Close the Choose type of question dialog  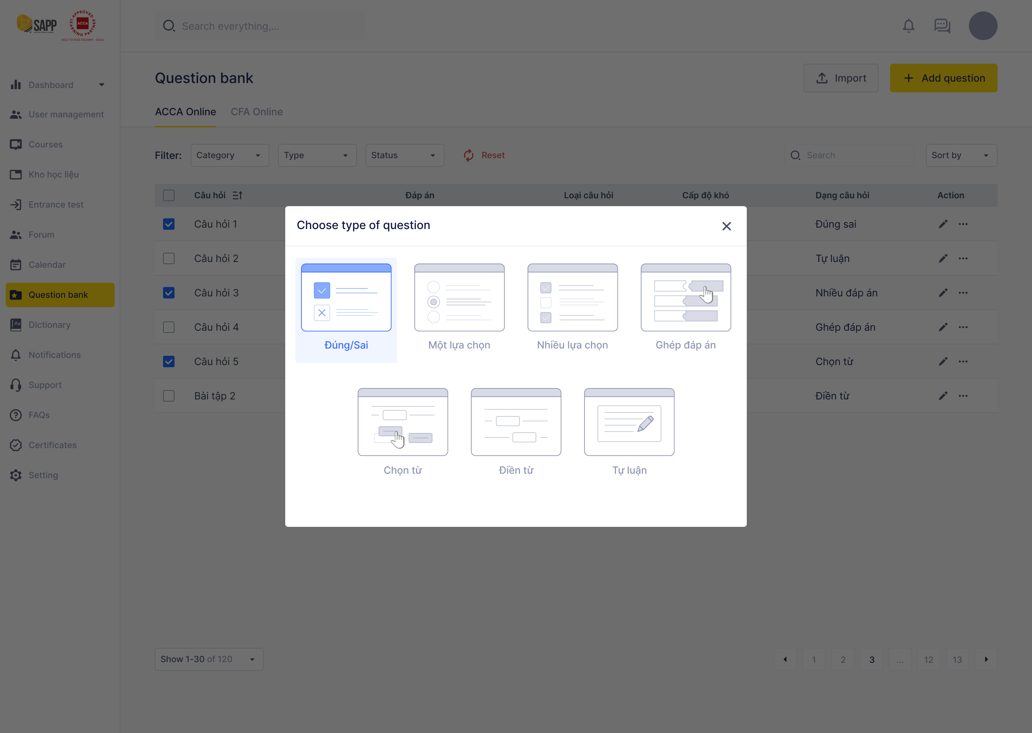[726, 226]
